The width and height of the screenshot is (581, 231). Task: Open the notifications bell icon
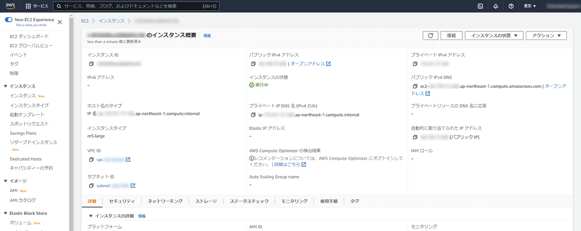click(x=496, y=6)
